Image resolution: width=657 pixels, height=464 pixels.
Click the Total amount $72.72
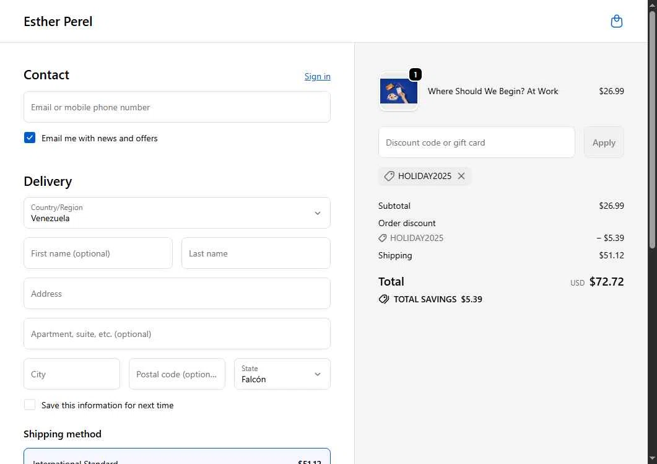click(606, 282)
